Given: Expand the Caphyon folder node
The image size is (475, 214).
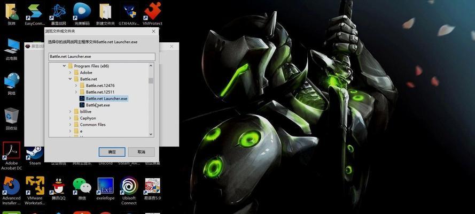Looking at the screenshot, I should point(71,118).
